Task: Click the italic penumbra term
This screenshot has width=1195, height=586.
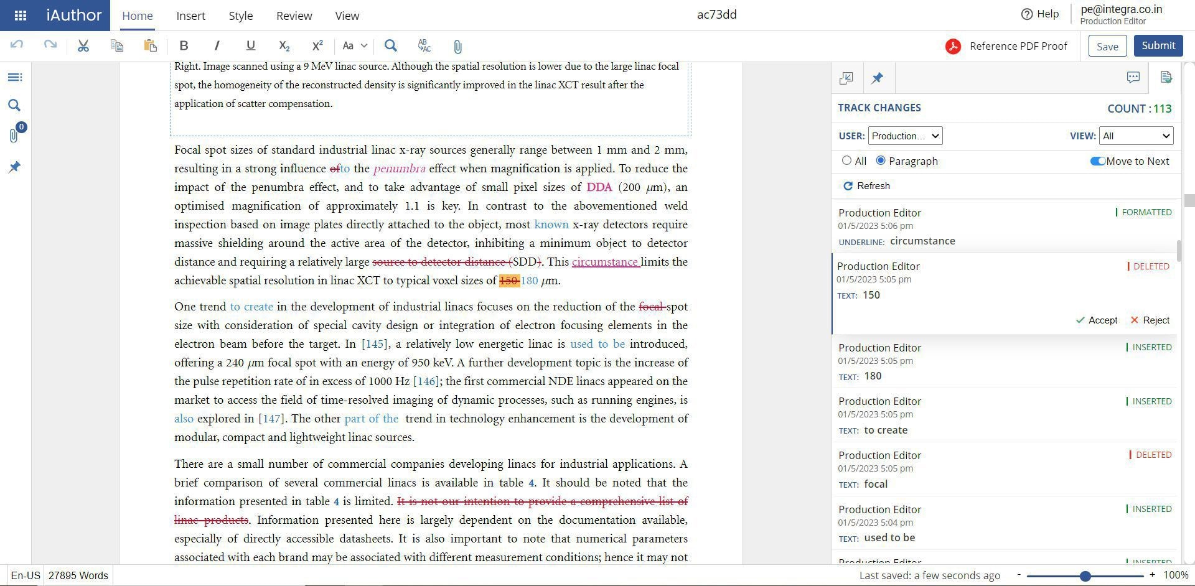Action: point(400,169)
